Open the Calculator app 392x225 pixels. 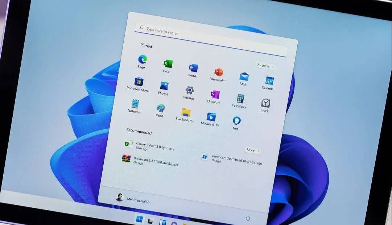click(240, 99)
